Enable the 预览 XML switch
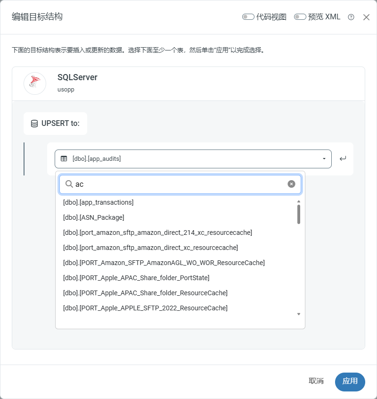Screen dimensions: 377x399 pyautogui.click(x=300, y=17)
